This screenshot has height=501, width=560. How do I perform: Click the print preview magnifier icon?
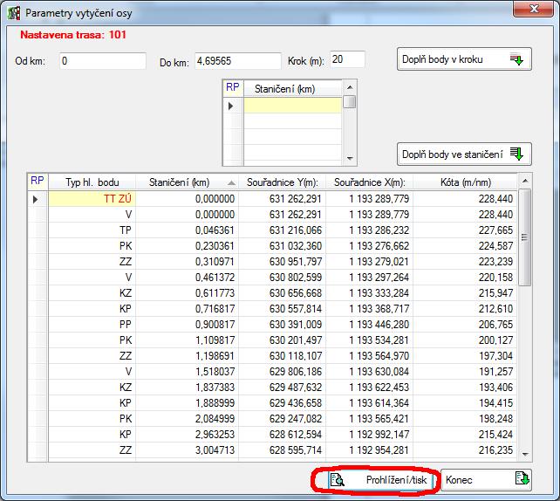(338, 480)
